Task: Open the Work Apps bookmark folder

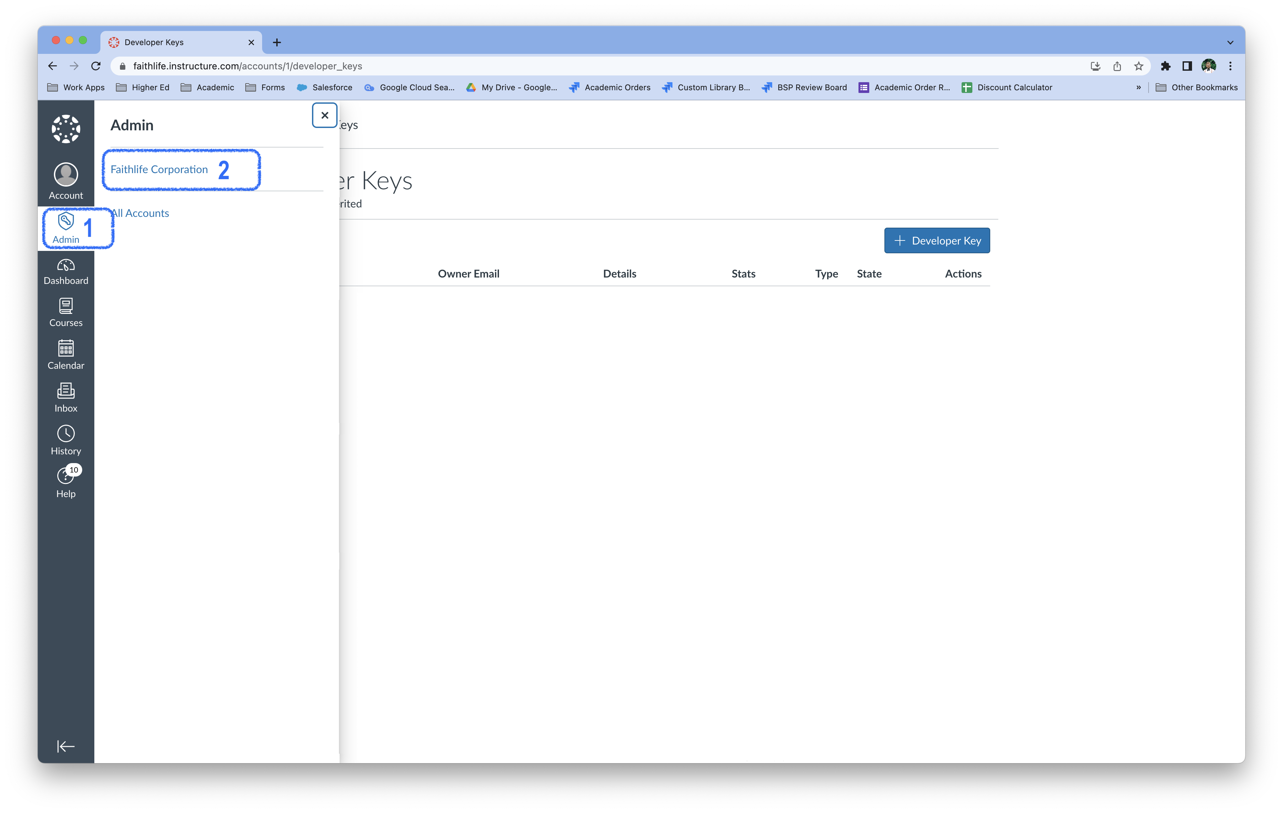Action: click(x=76, y=87)
